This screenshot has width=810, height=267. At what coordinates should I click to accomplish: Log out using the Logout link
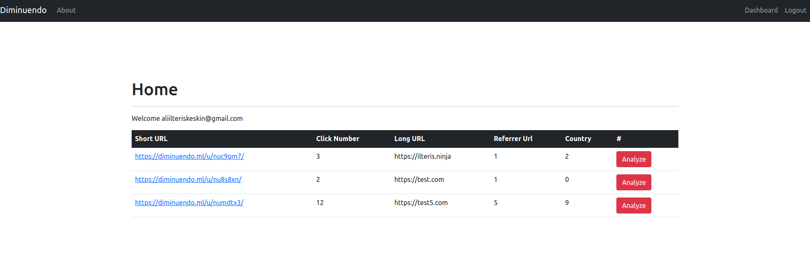pyautogui.click(x=795, y=10)
